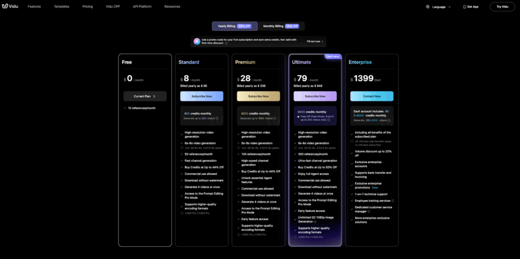Open Vidu CPP page

(x=113, y=7)
